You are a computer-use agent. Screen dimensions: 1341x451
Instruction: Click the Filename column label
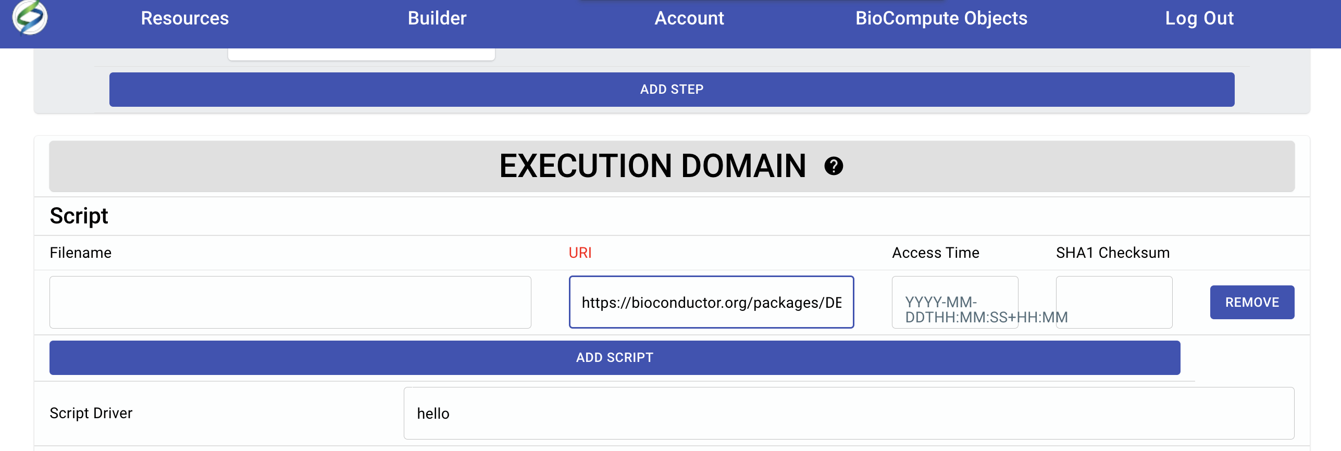coord(80,253)
